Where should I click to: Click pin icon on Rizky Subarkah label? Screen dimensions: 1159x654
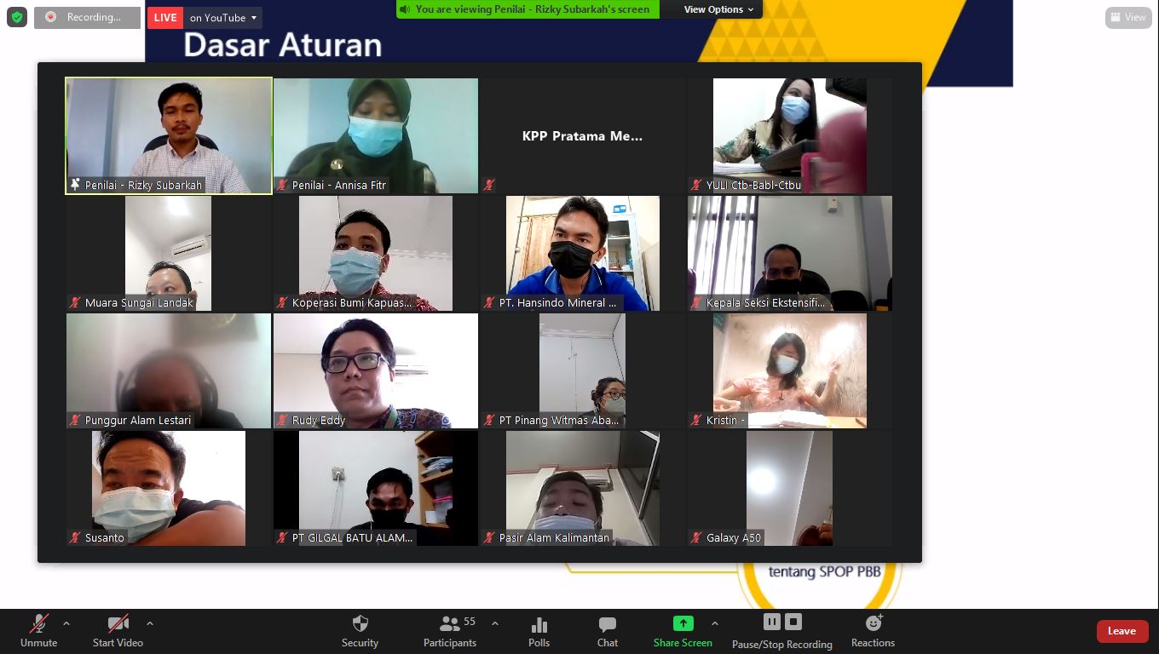click(x=76, y=185)
